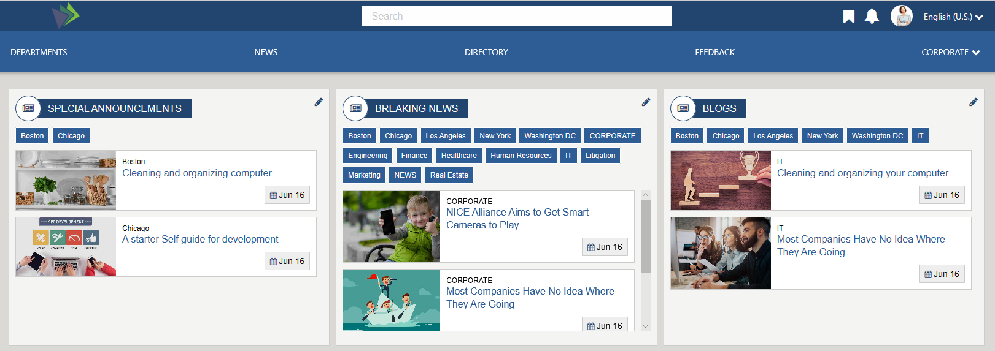Click the newspaper icon beside Breaking News
This screenshot has width=995, height=351.
pyautogui.click(x=355, y=108)
